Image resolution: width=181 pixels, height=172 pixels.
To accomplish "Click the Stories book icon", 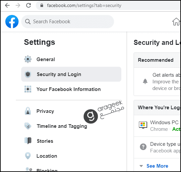I will click(28, 141).
